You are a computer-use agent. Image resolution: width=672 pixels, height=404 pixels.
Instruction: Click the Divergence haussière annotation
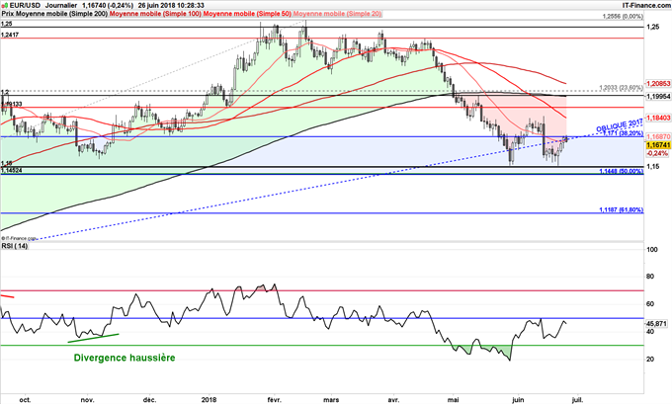(125, 358)
